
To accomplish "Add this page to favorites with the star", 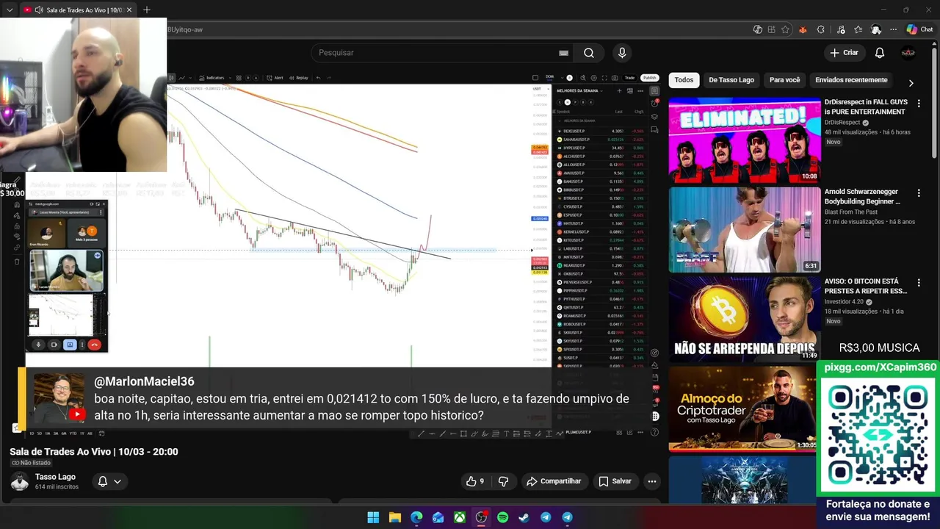I will [x=786, y=29].
